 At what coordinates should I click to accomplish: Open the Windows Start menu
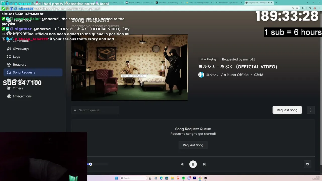116,178
